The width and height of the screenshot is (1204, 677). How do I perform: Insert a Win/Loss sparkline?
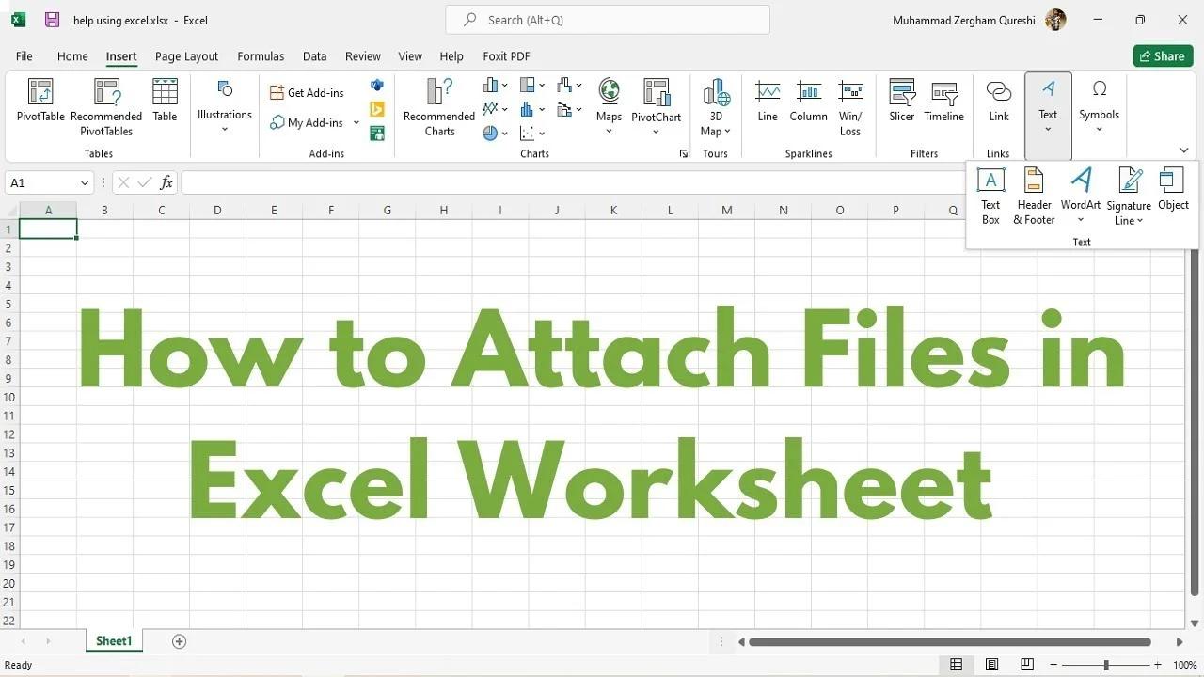click(x=850, y=105)
